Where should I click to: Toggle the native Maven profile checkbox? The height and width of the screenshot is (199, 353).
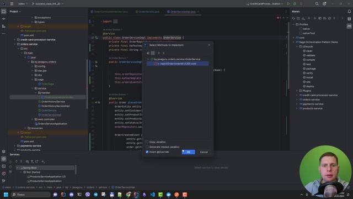click(x=301, y=29)
